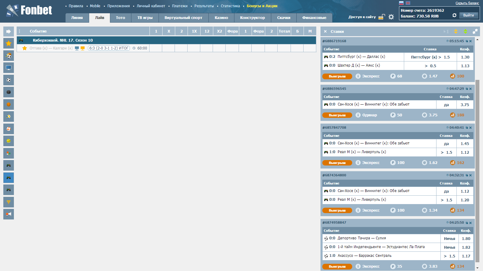Open the Казино tab
This screenshot has height=271, width=483.
(x=221, y=18)
